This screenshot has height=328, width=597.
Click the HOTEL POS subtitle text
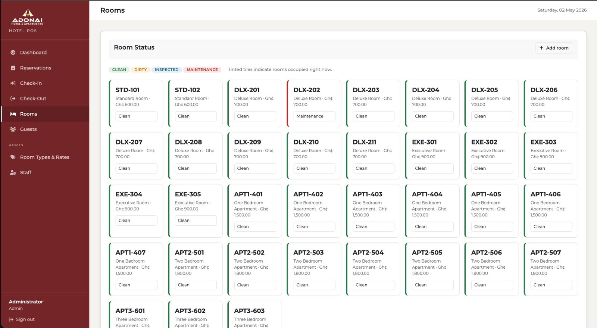[23, 31]
